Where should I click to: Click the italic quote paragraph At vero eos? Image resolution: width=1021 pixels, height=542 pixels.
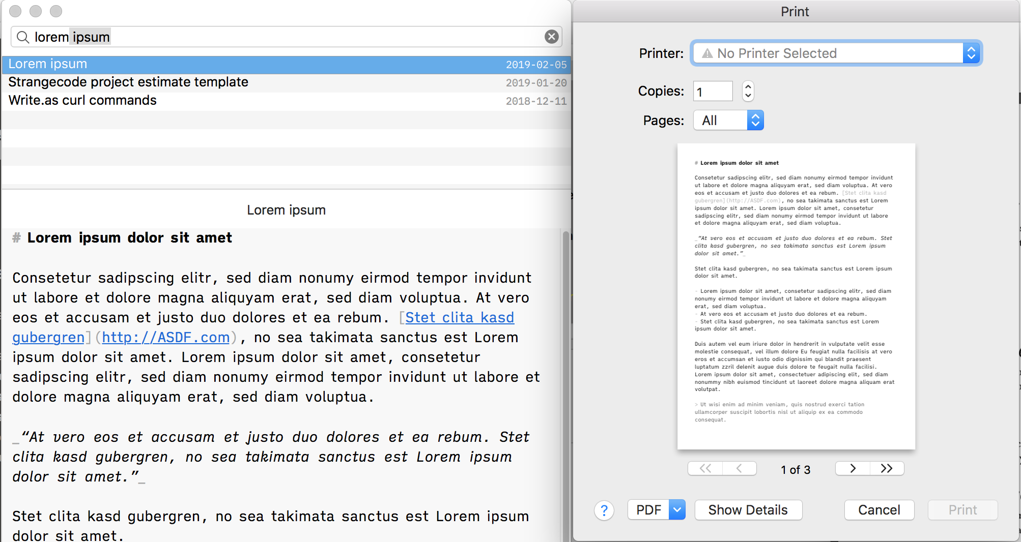pyautogui.click(x=271, y=457)
